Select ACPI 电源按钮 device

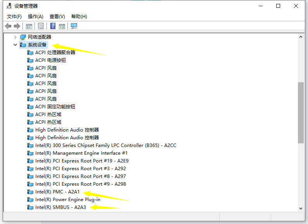(50, 60)
